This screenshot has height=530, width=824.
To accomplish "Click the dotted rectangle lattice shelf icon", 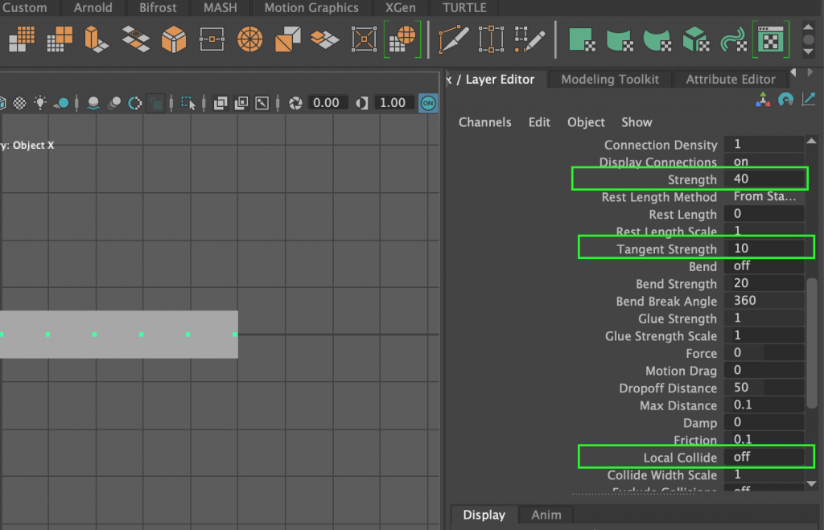I will [x=491, y=39].
